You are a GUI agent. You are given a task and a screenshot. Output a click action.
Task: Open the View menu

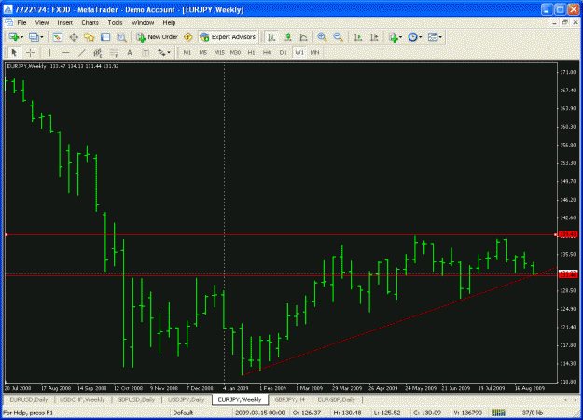(x=42, y=22)
